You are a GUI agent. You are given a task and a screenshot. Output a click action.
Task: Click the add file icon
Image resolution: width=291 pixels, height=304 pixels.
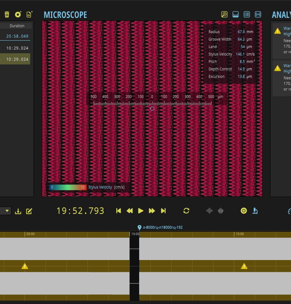point(29,15)
